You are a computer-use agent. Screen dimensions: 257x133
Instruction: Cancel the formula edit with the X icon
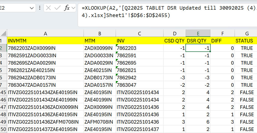(x=48, y=8)
